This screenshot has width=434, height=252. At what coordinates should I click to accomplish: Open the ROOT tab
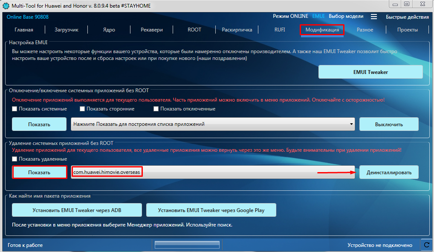[194, 29]
